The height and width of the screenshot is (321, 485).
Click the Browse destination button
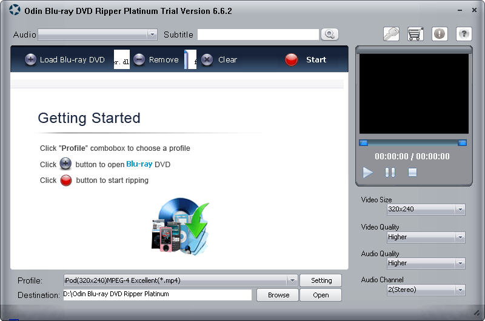pos(278,295)
